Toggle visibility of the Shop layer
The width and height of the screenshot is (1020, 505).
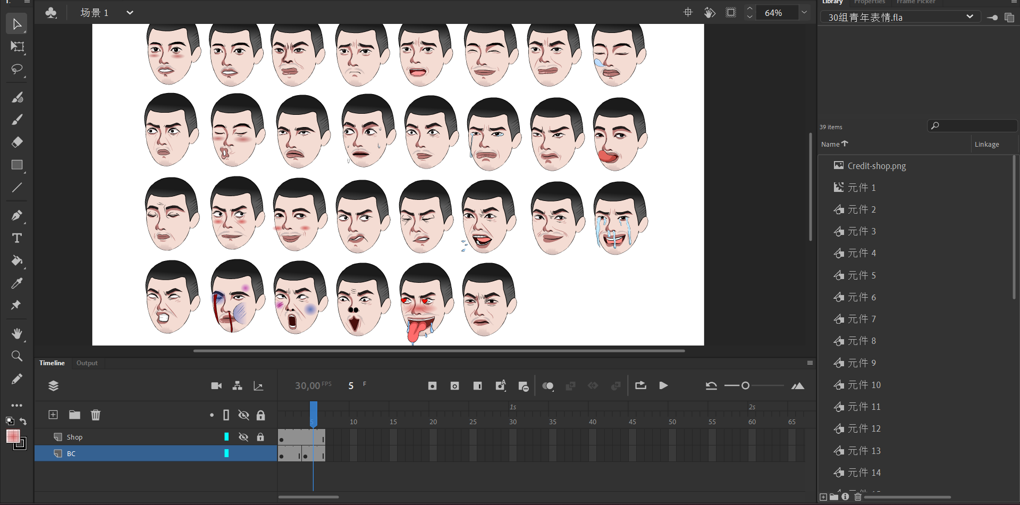pyautogui.click(x=243, y=437)
